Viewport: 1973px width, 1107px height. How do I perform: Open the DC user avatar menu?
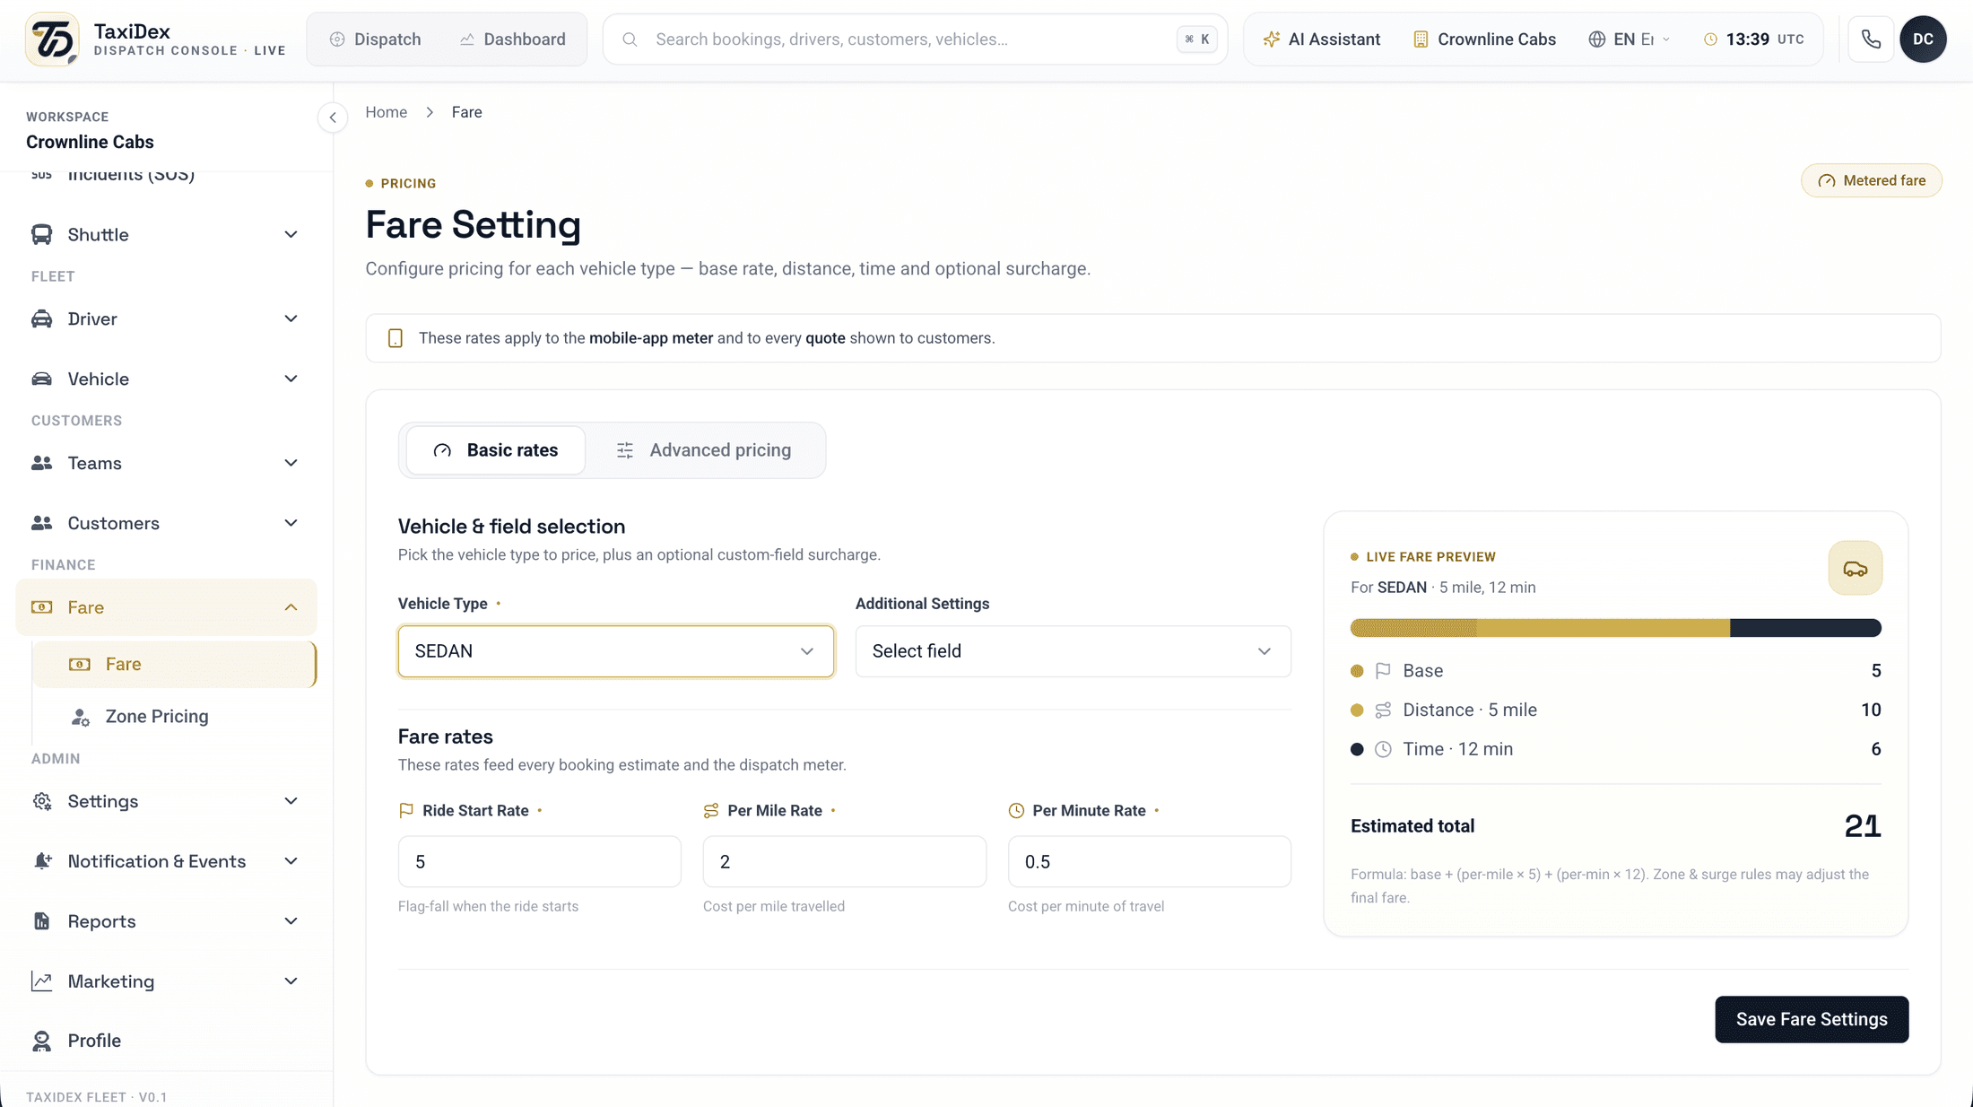pyautogui.click(x=1923, y=39)
